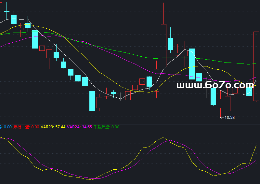Click the blue 0.00 value at left of indicator bar
This screenshot has height=184, width=260.
click(x=8, y=127)
